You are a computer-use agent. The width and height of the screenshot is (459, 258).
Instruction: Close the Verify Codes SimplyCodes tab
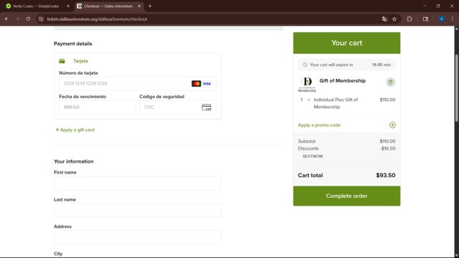click(x=68, y=6)
